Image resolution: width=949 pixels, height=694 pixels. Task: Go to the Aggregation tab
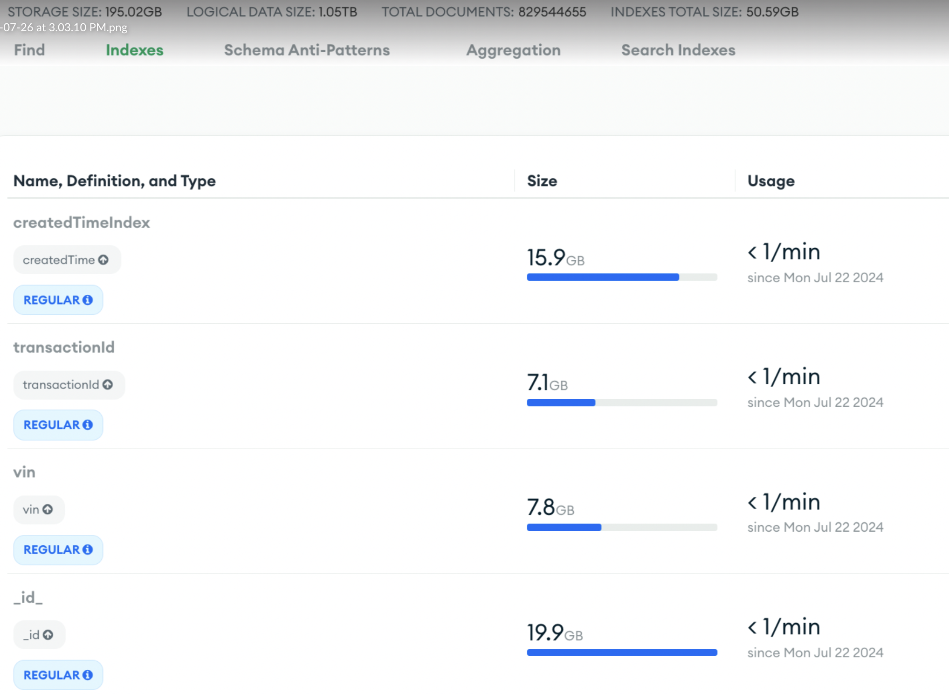pos(513,50)
